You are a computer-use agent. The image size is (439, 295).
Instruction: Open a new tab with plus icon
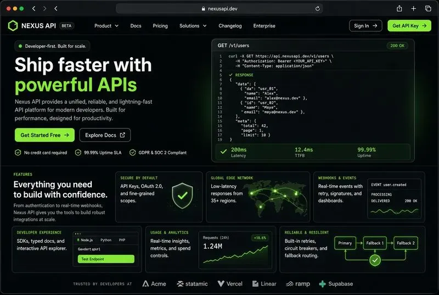pyautogui.click(x=414, y=9)
